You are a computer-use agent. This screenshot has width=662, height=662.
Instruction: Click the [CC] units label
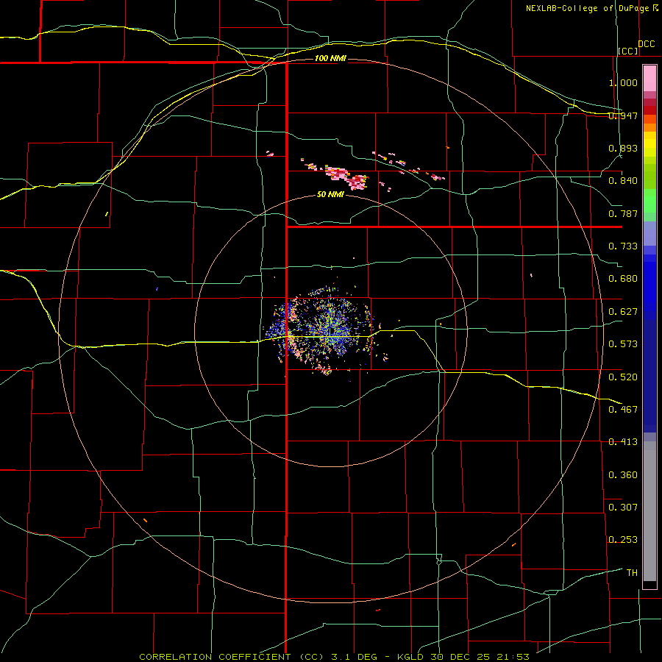[x=628, y=51]
